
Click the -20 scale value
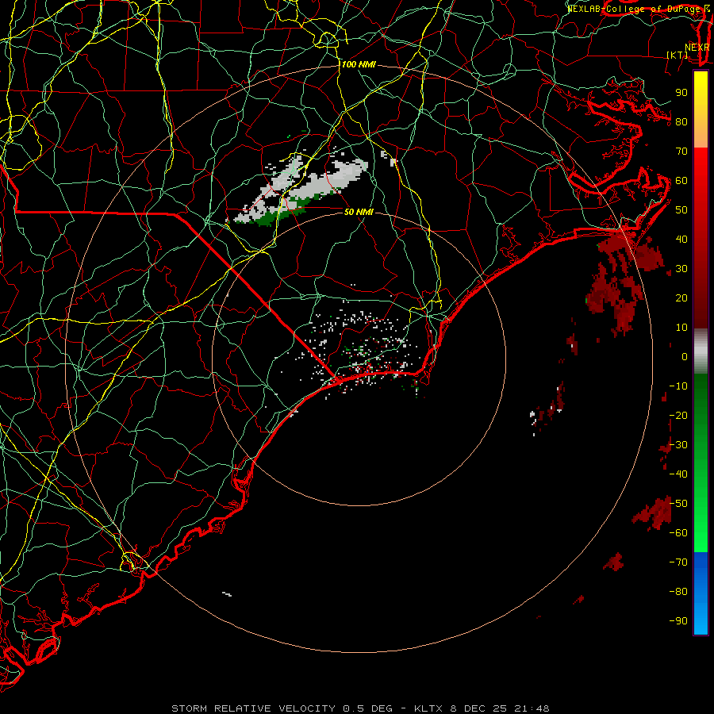point(678,416)
